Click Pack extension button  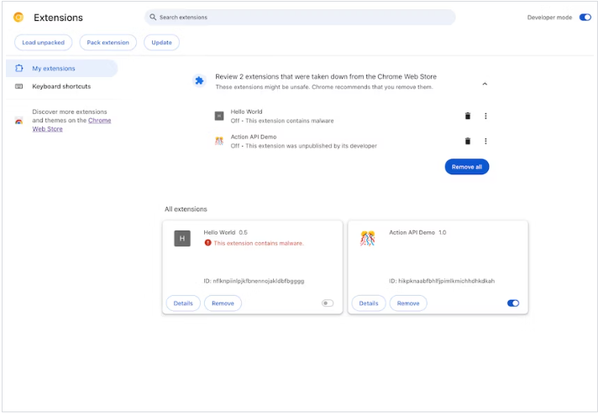coord(108,43)
